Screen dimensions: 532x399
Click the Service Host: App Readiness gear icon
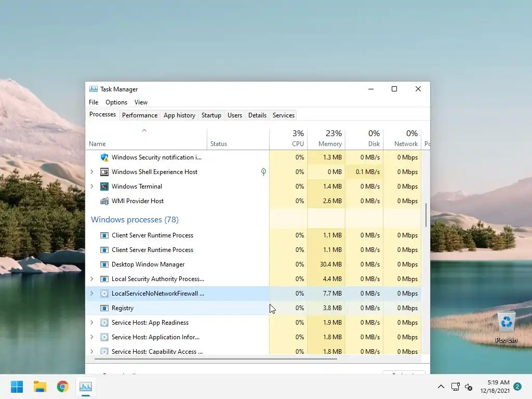[x=104, y=323]
